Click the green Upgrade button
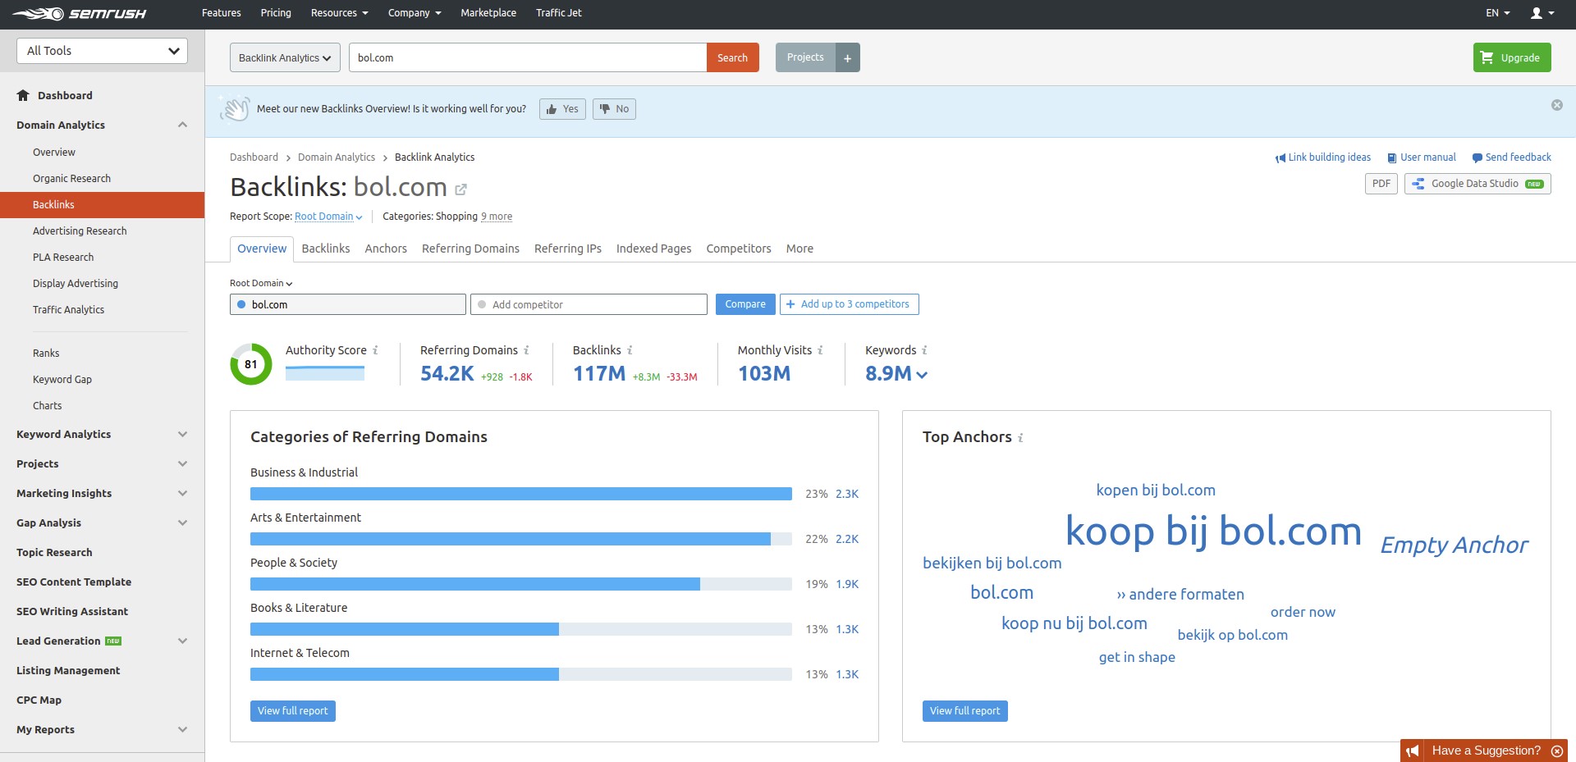This screenshot has width=1576, height=762. point(1512,57)
